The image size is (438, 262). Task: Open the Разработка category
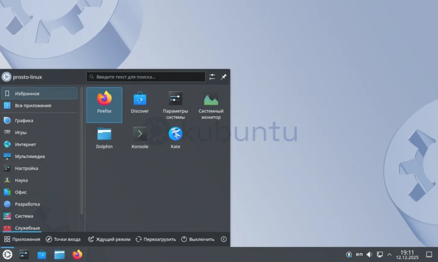tap(39, 204)
